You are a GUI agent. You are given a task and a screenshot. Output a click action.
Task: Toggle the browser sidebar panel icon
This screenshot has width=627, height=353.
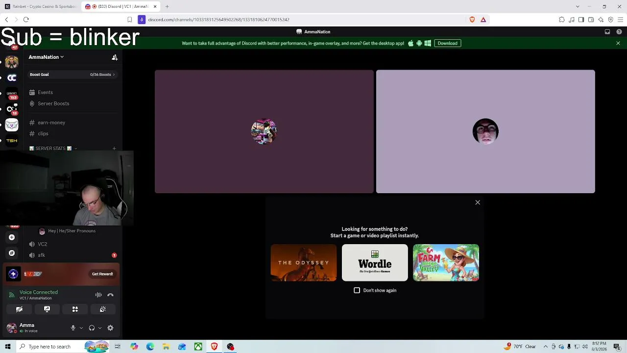pos(581,20)
